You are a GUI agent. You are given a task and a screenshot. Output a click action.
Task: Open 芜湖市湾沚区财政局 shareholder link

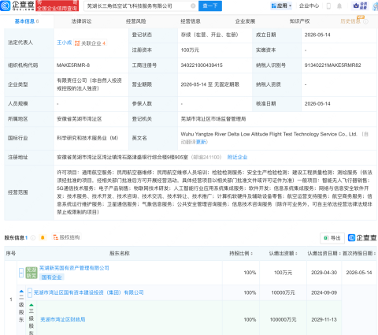63,319
